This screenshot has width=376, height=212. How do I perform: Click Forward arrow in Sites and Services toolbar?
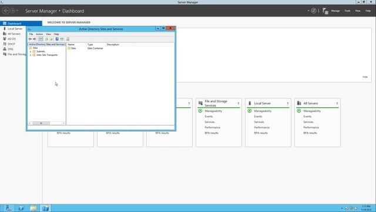[x=35, y=39]
